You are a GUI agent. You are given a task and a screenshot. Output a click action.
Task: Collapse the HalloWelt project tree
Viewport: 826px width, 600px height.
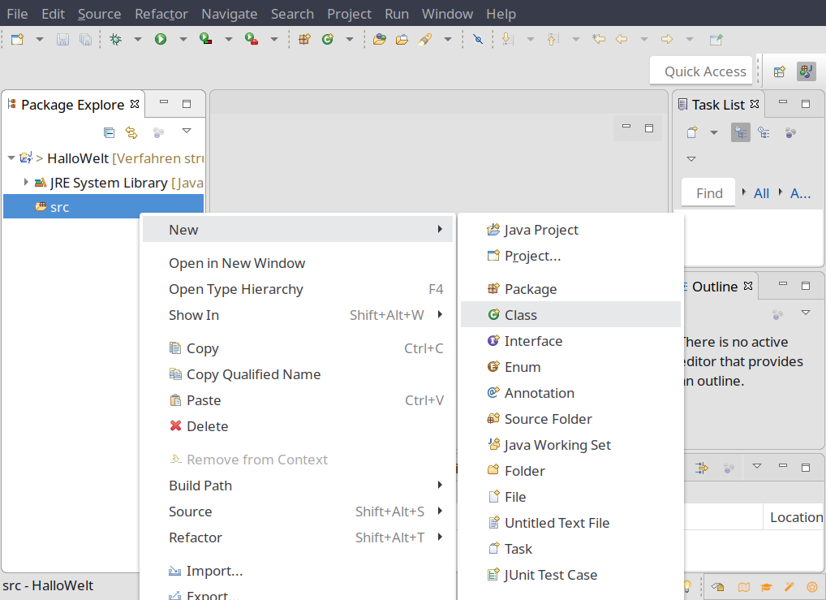[11, 158]
